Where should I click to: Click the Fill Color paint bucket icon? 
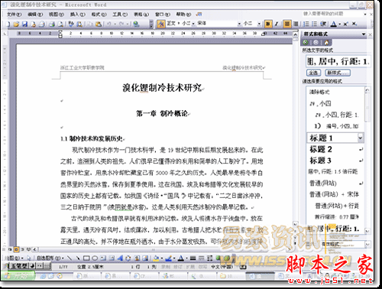156,258
